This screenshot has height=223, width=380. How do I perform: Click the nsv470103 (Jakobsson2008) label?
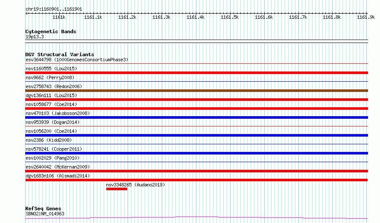[58, 113]
